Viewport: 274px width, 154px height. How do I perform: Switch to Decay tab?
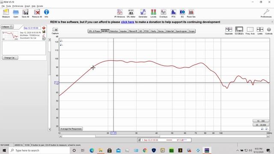161,31
